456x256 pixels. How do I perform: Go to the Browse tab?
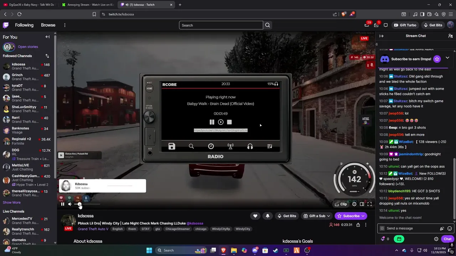[x=48, y=25]
